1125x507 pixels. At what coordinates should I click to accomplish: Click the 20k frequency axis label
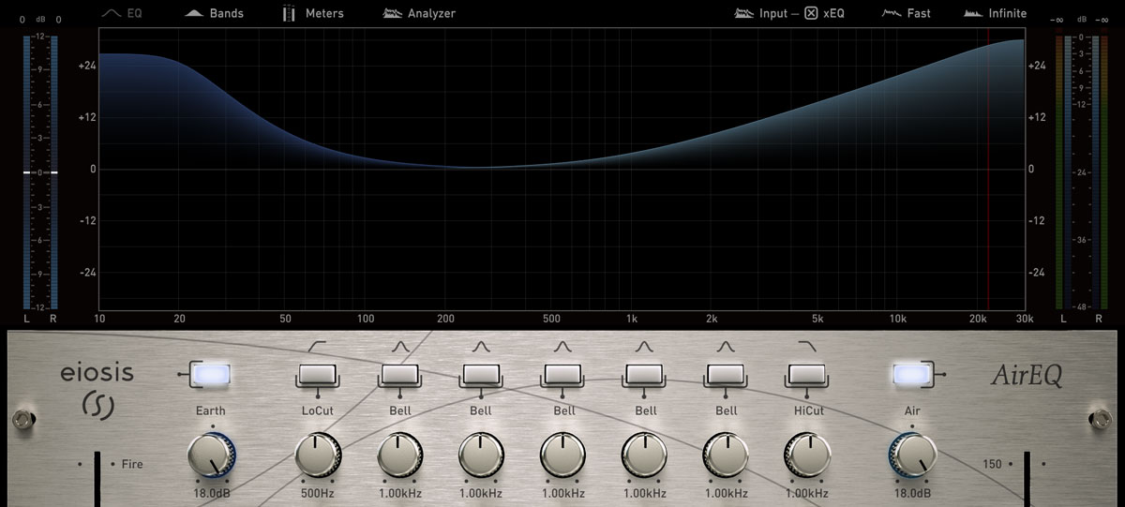[978, 319]
